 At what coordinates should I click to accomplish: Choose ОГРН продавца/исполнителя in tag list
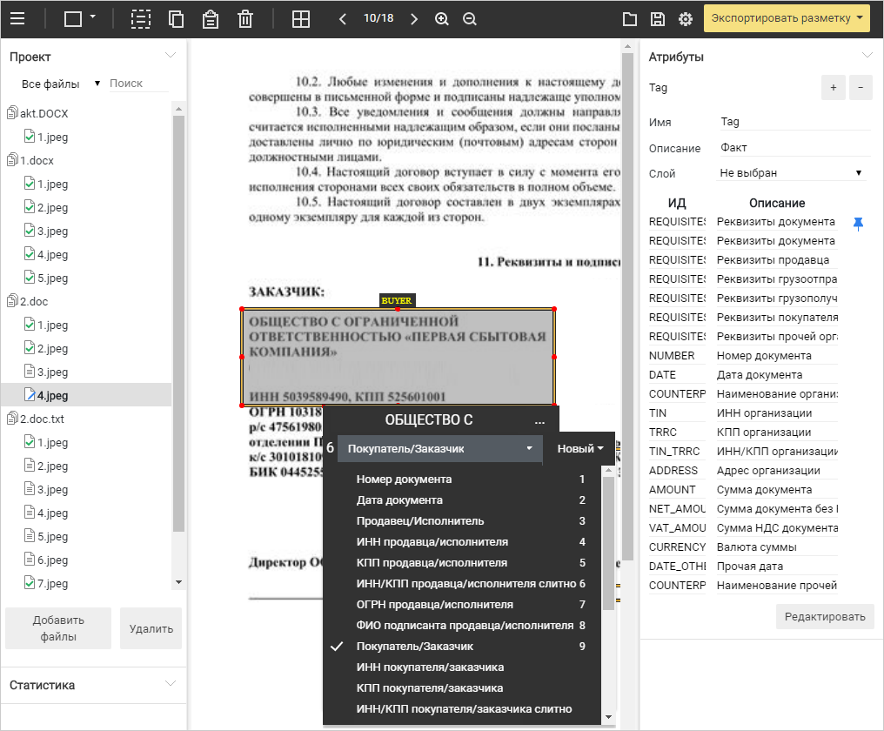(x=434, y=604)
